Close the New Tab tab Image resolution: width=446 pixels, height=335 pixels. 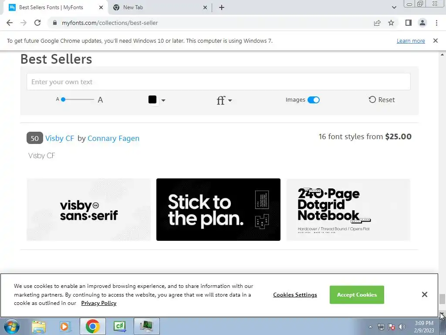click(x=205, y=8)
